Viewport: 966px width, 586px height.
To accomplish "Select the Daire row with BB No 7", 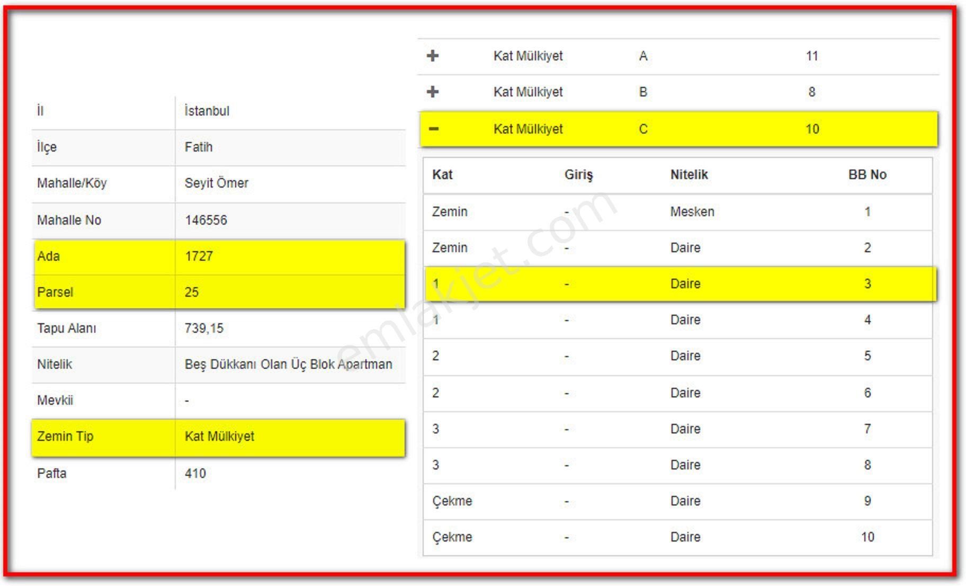I will tap(677, 429).
